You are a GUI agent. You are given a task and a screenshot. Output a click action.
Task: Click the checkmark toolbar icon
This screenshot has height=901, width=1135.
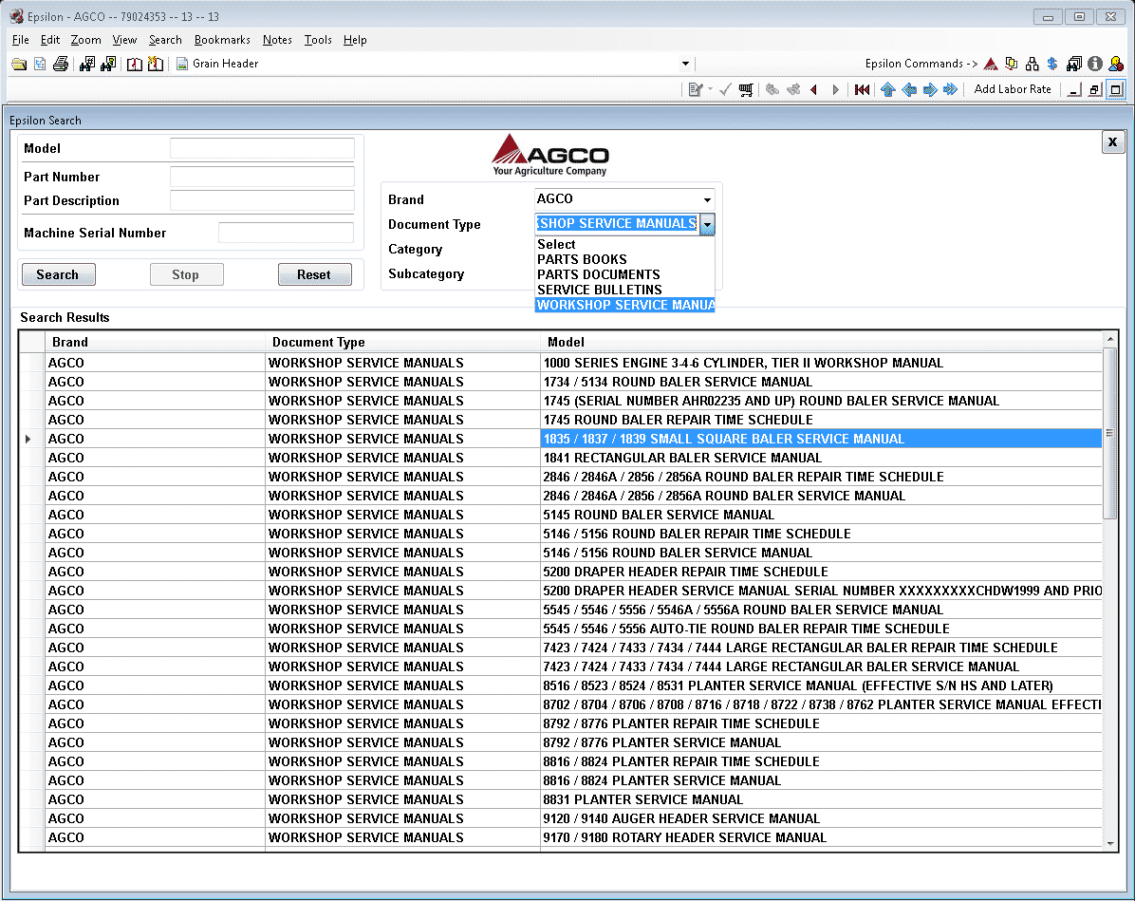[x=725, y=90]
